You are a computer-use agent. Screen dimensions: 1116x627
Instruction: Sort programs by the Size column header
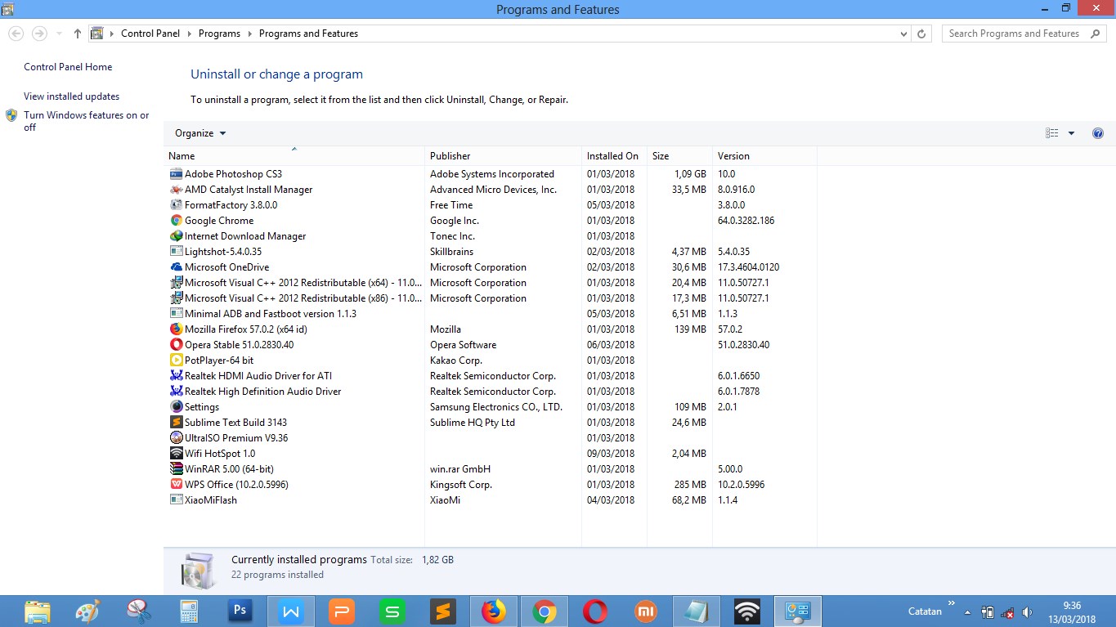click(680, 156)
